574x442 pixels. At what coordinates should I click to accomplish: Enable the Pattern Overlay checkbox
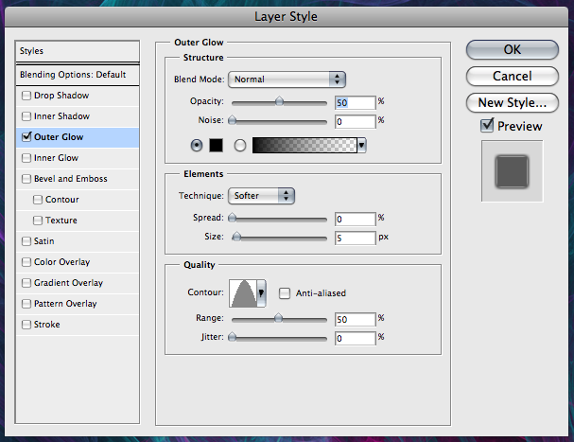(x=26, y=304)
